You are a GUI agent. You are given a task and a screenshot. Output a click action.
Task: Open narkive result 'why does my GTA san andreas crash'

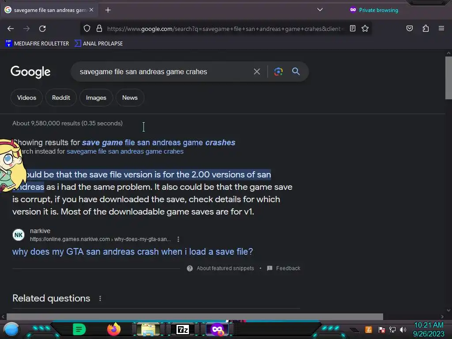[132, 252]
